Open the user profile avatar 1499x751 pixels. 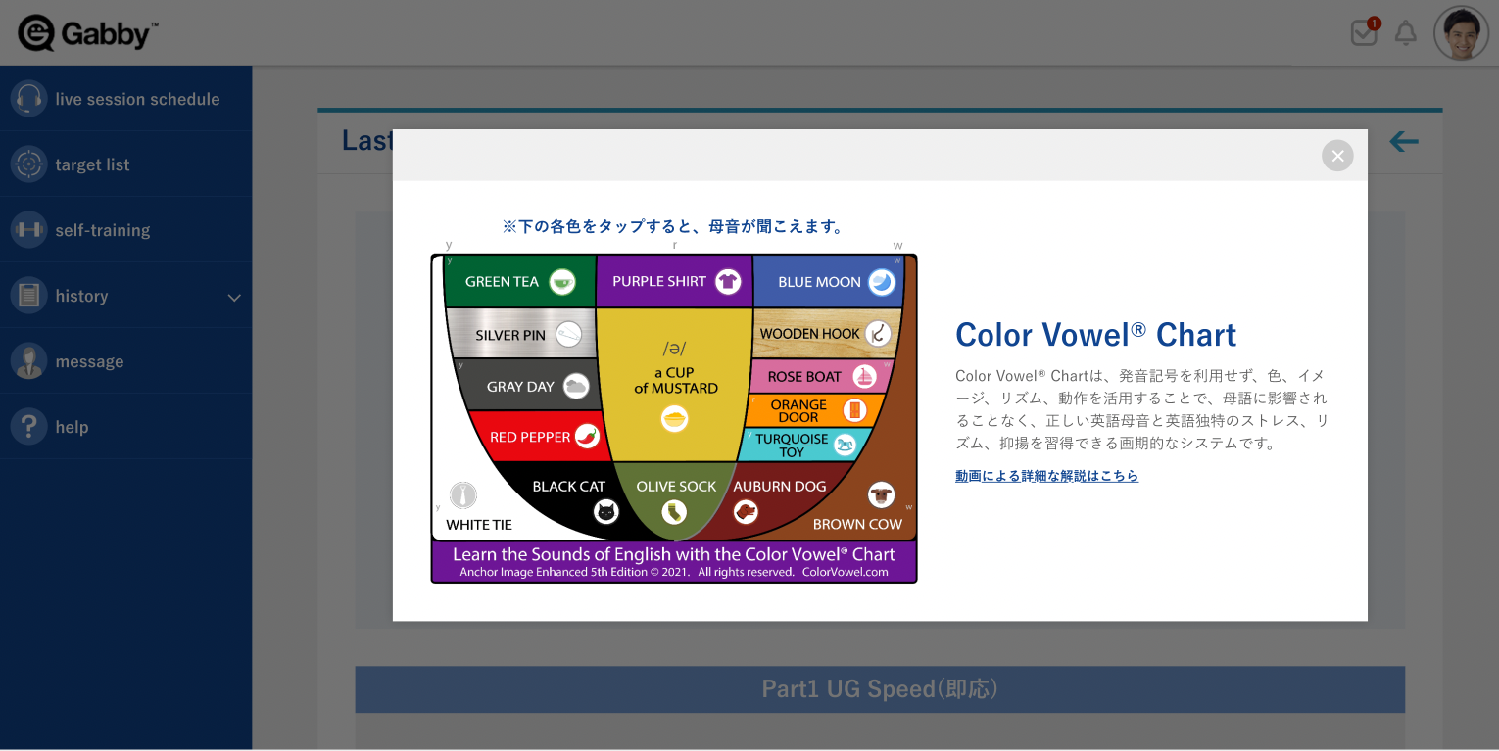pos(1461,33)
